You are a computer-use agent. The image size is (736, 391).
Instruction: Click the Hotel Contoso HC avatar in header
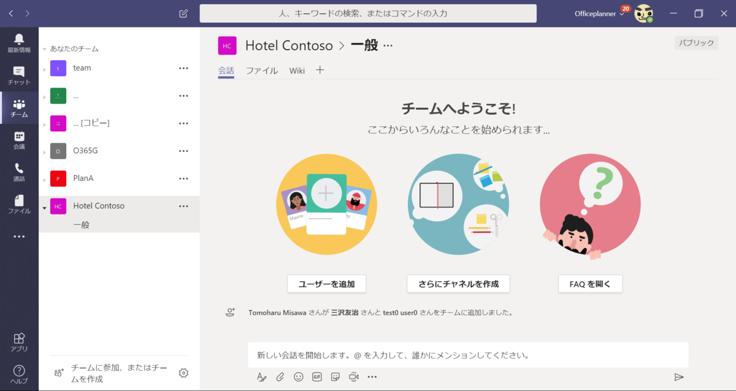[x=227, y=45]
